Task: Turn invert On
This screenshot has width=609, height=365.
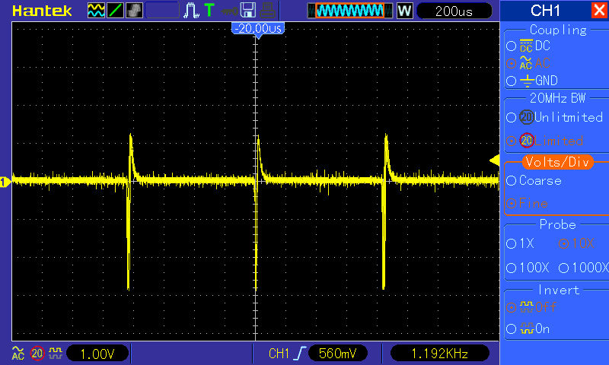Action: click(x=528, y=329)
